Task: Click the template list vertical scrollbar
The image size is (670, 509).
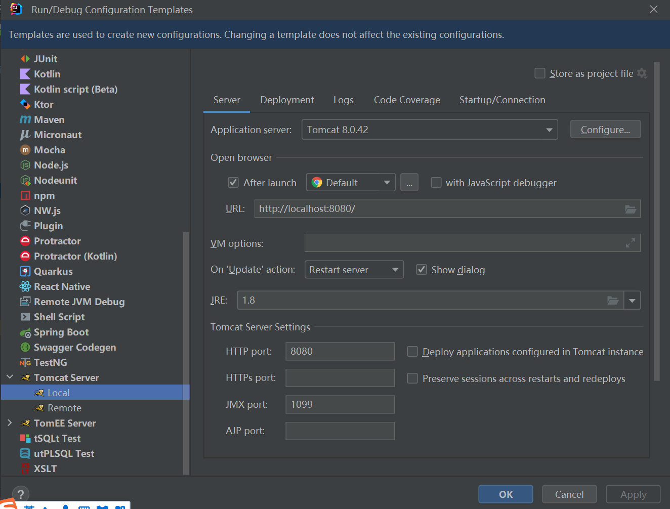Action: point(186,353)
